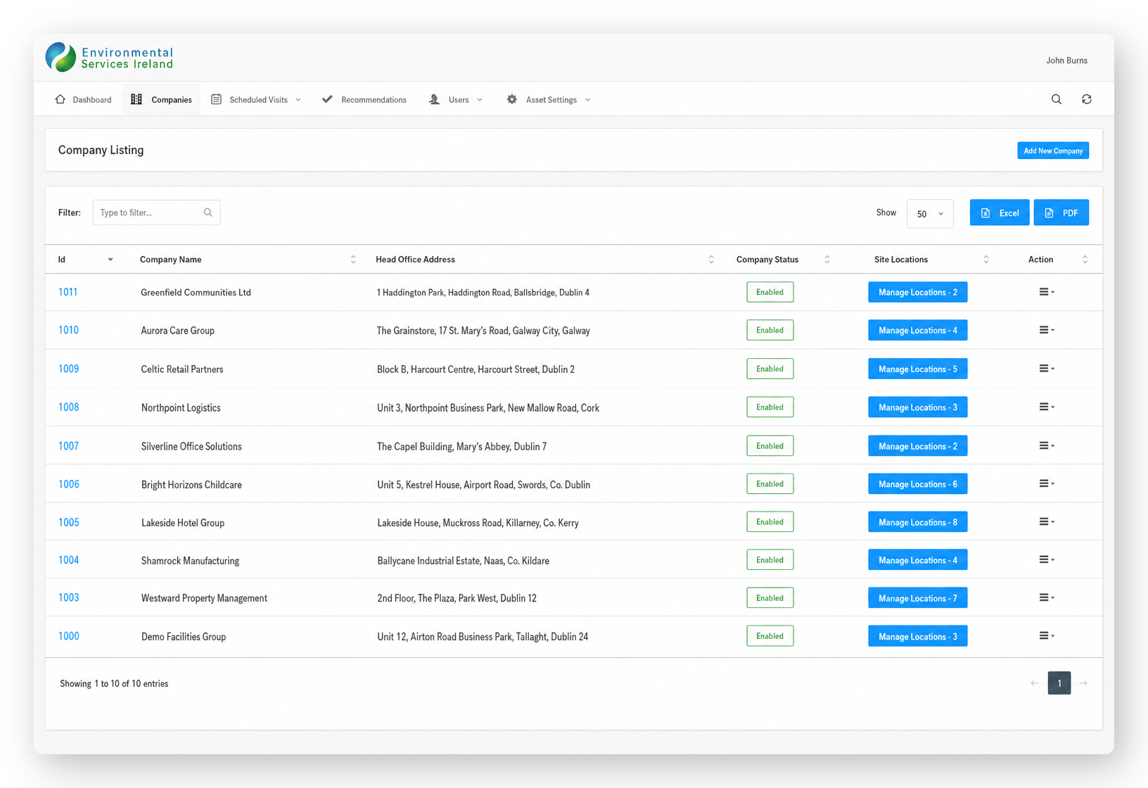
Task: Select address 'The Capel Building, Mary's Abbey, Dublin 7'
Action: 461,447
